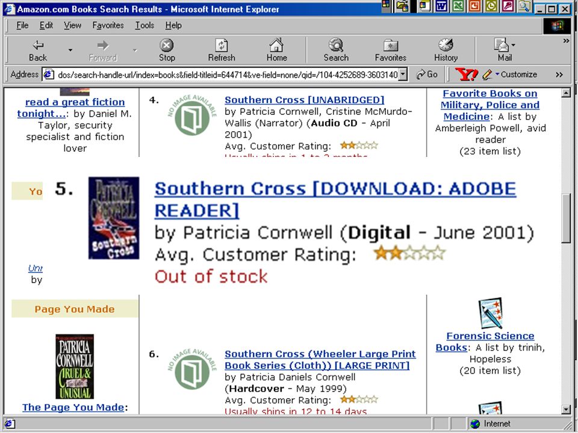Screen dimensions: 578x433
Task: Click the Windows flag throbber logo
Action: 557,26
